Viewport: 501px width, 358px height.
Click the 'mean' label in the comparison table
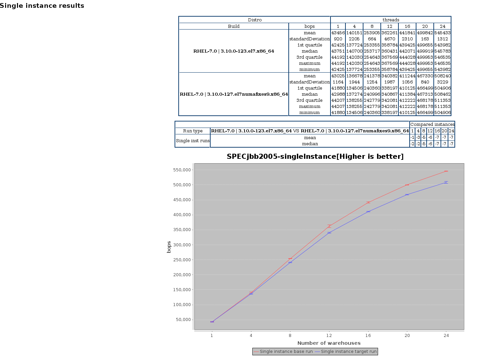pyautogui.click(x=310, y=138)
